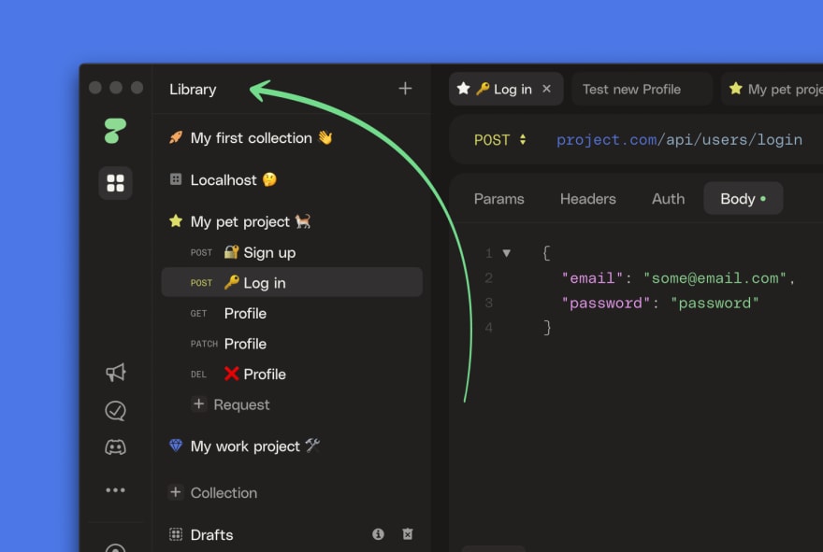Image resolution: width=823 pixels, height=552 pixels.
Task: Click the diamond icon of My work project
Action: point(176,446)
